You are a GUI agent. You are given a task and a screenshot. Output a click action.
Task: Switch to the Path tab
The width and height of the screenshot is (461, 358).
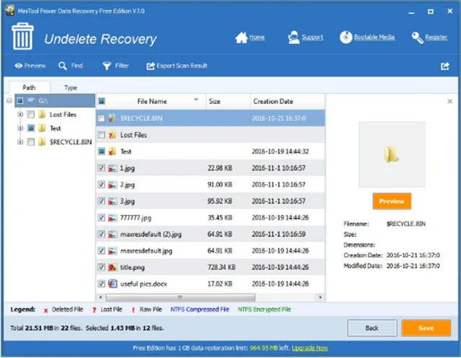pyautogui.click(x=29, y=87)
